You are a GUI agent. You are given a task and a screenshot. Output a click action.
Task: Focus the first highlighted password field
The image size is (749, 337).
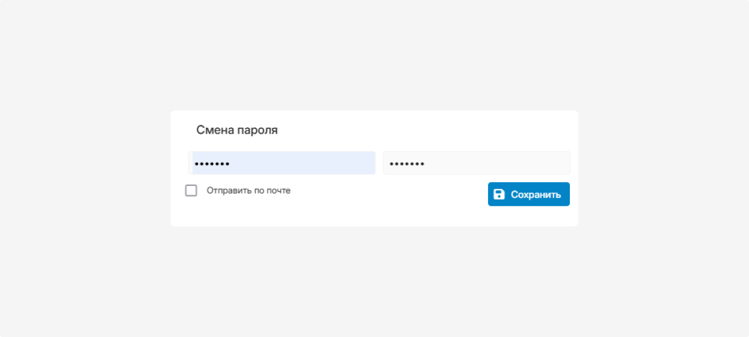tap(282, 163)
